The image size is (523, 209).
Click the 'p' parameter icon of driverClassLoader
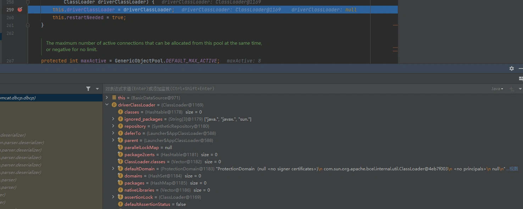coord(114,105)
